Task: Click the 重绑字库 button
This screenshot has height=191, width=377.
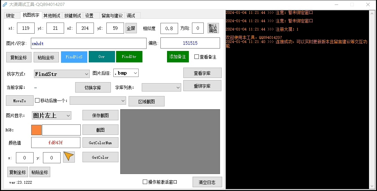Action: [x=202, y=86]
